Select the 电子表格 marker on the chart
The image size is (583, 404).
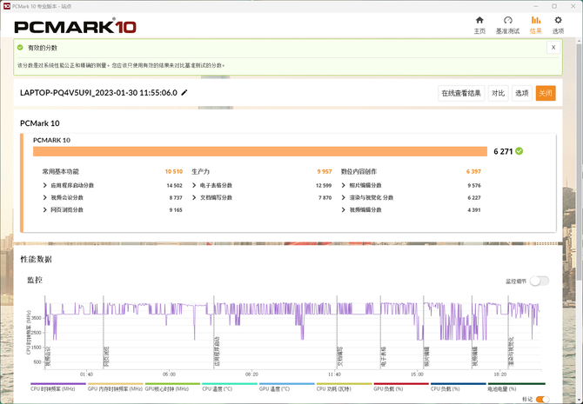click(x=384, y=357)
